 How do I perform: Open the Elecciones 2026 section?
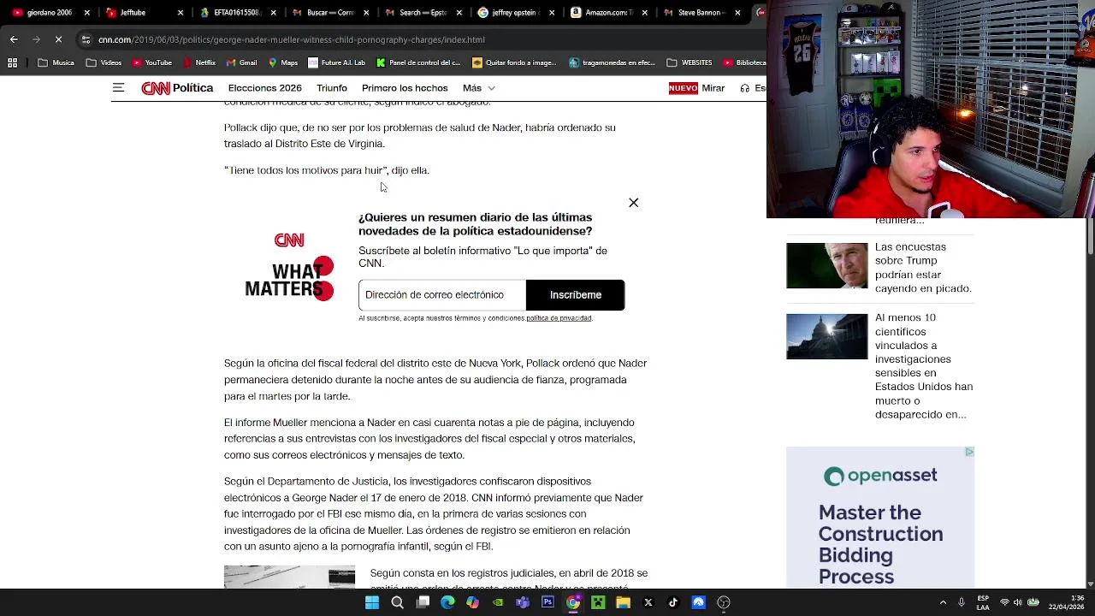[265, 88]
